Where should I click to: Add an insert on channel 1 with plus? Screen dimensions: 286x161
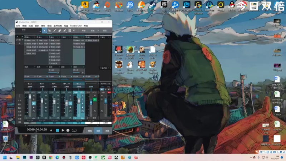[35, 37]
